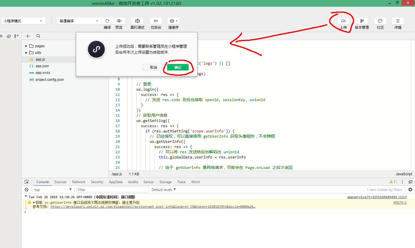Open the 详情 details menu icon
The height and width of the screenshot is (248, 415).
[398, 21]
